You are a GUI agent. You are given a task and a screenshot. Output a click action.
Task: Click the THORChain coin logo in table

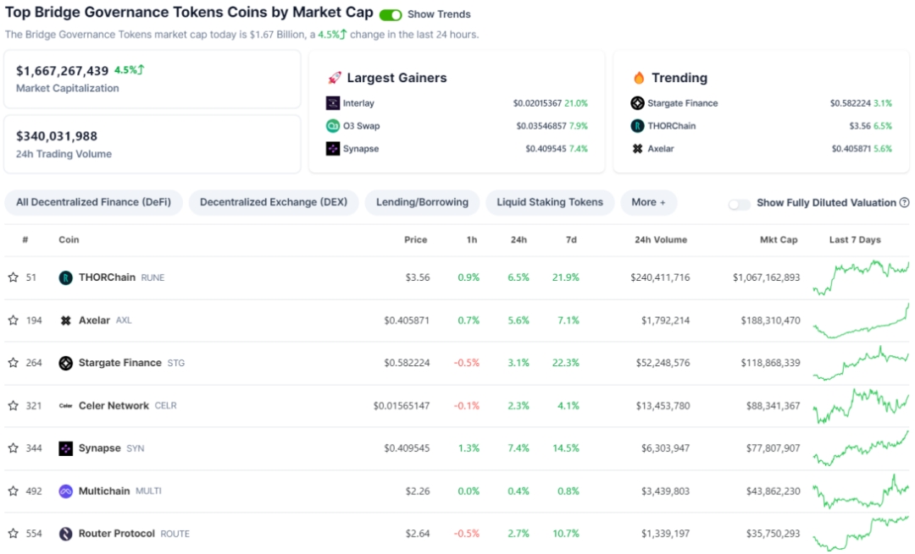(x=65, y=277)
